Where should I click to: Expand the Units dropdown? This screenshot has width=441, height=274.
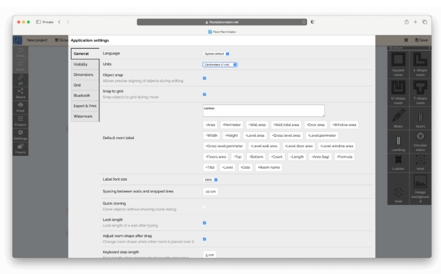220,64
